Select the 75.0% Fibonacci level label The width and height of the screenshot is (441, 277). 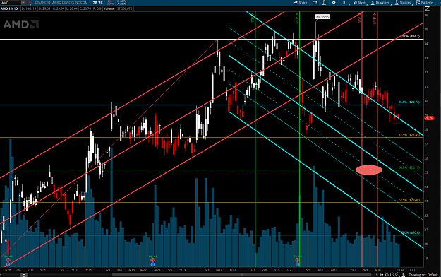[x=410, y=232]
